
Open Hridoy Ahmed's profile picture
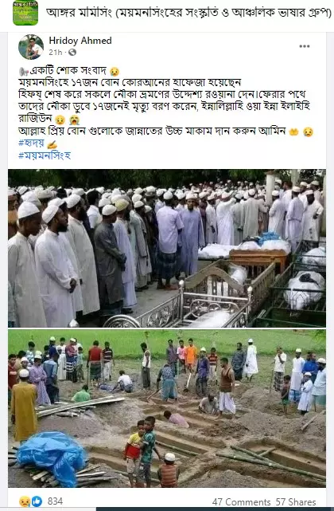(31, 47)
